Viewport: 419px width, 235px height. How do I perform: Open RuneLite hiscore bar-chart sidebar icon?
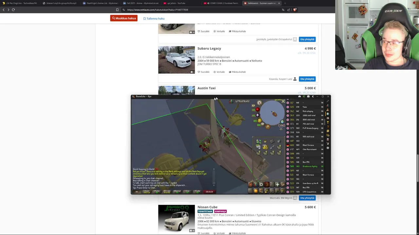[x=328, y=105]
